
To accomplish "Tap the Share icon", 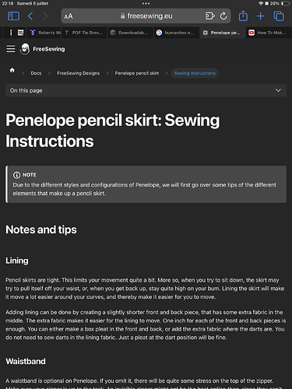I will point(243,16).
